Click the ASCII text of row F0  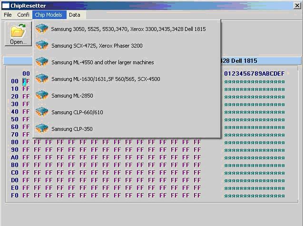(x=254, y=196)
